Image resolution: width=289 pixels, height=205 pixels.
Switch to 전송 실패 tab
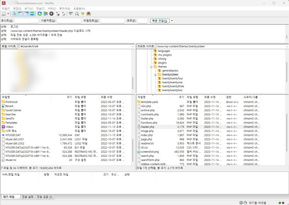(x=28, y=197)
